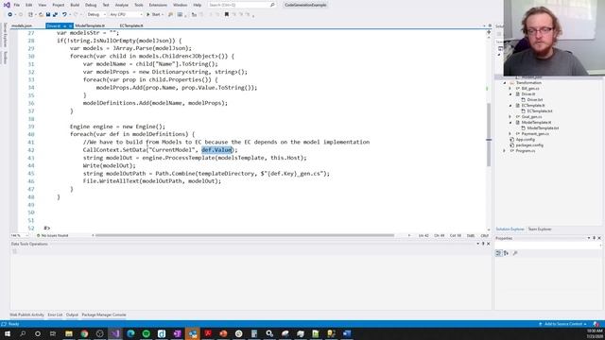Screen dimensions: 605x340
Task: Close the Data Tools Operations panel
Action: (x=489, y=244)
